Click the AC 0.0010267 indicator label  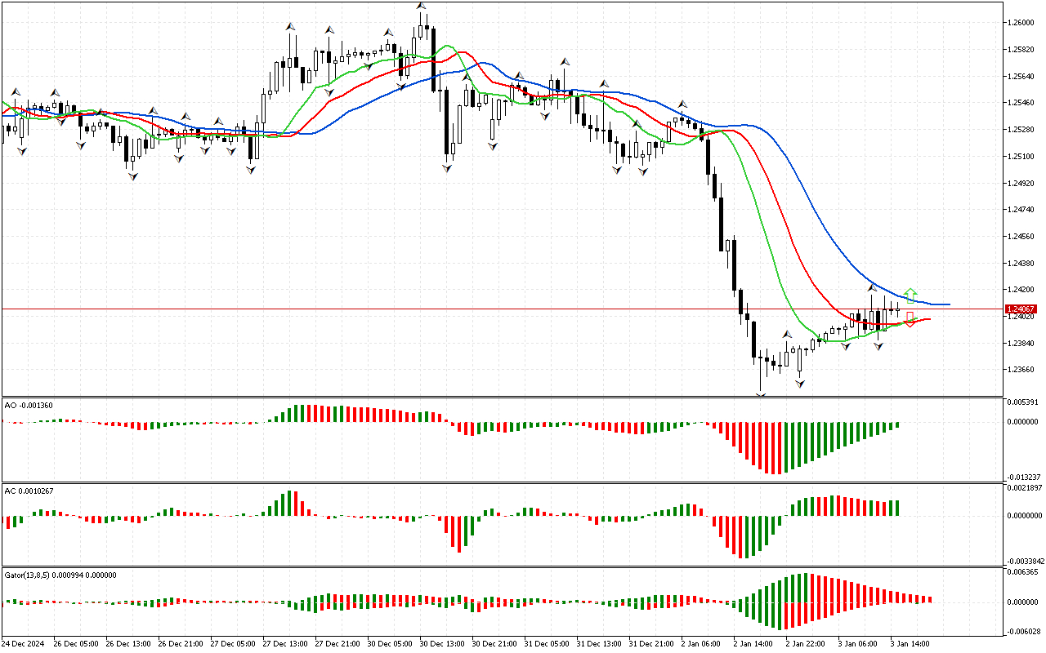pyautogui.click(x=29, y=491)
